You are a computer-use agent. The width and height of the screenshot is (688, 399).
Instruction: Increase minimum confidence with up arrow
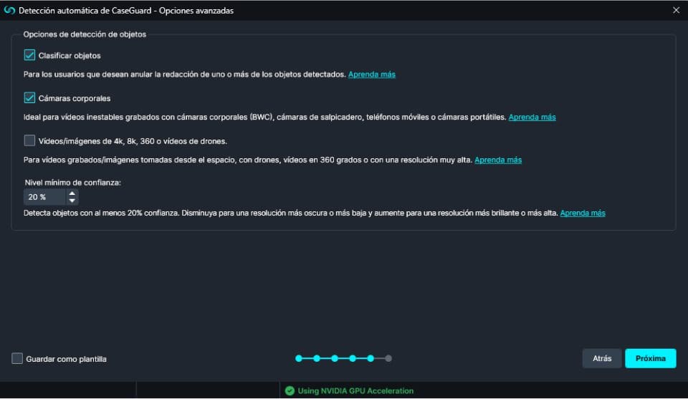pos(72,193)
